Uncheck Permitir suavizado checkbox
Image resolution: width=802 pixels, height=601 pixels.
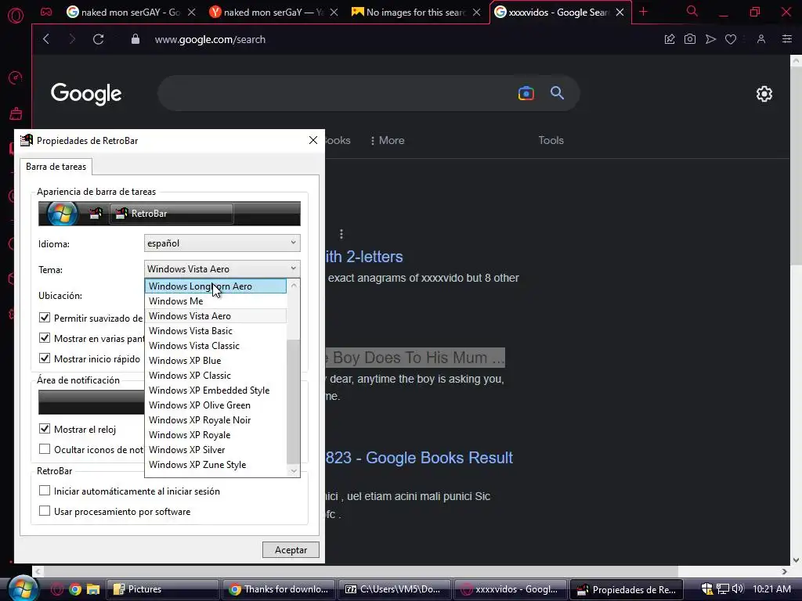pyautogui.click(x=45, y=318)
